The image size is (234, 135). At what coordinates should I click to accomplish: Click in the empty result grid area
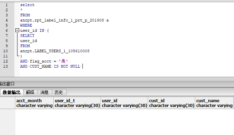(x=125, y=122)
